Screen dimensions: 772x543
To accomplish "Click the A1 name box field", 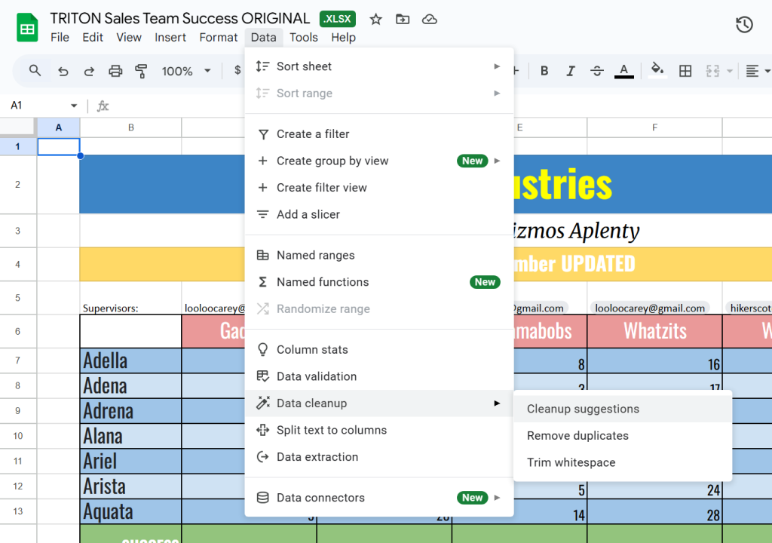I will point(38,106).
